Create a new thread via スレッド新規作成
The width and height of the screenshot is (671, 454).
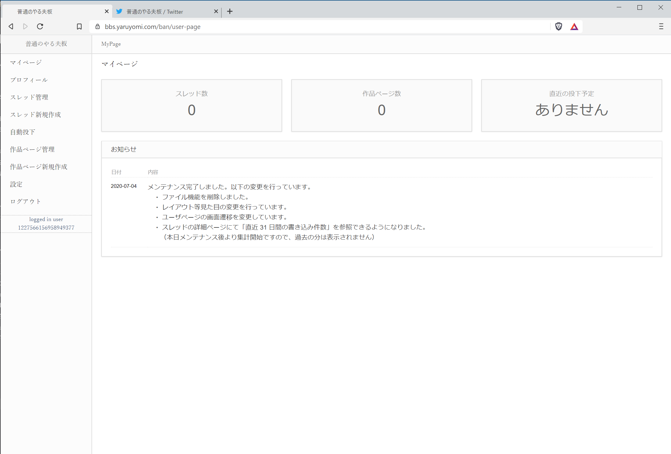36,114
